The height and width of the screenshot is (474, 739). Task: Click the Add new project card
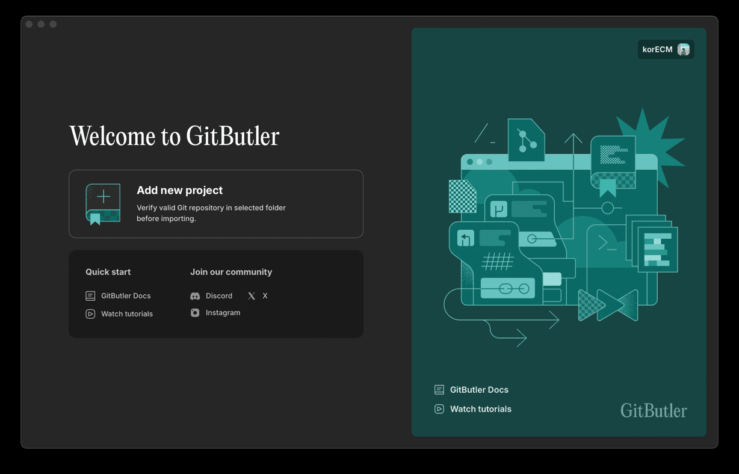coord(216,204)
